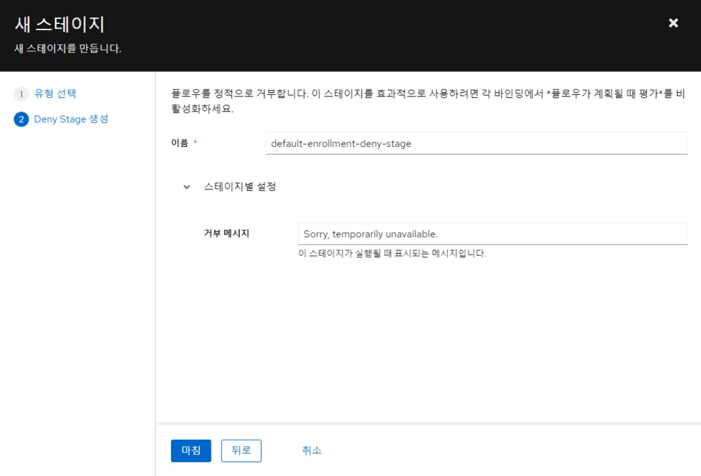Click the close X in the modal header

[673, 23]
